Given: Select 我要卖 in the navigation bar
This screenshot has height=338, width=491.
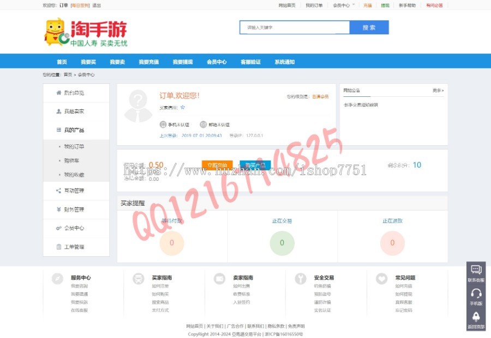Looking at the screenshot, I should pyautogui.click(x=117, y=62).
